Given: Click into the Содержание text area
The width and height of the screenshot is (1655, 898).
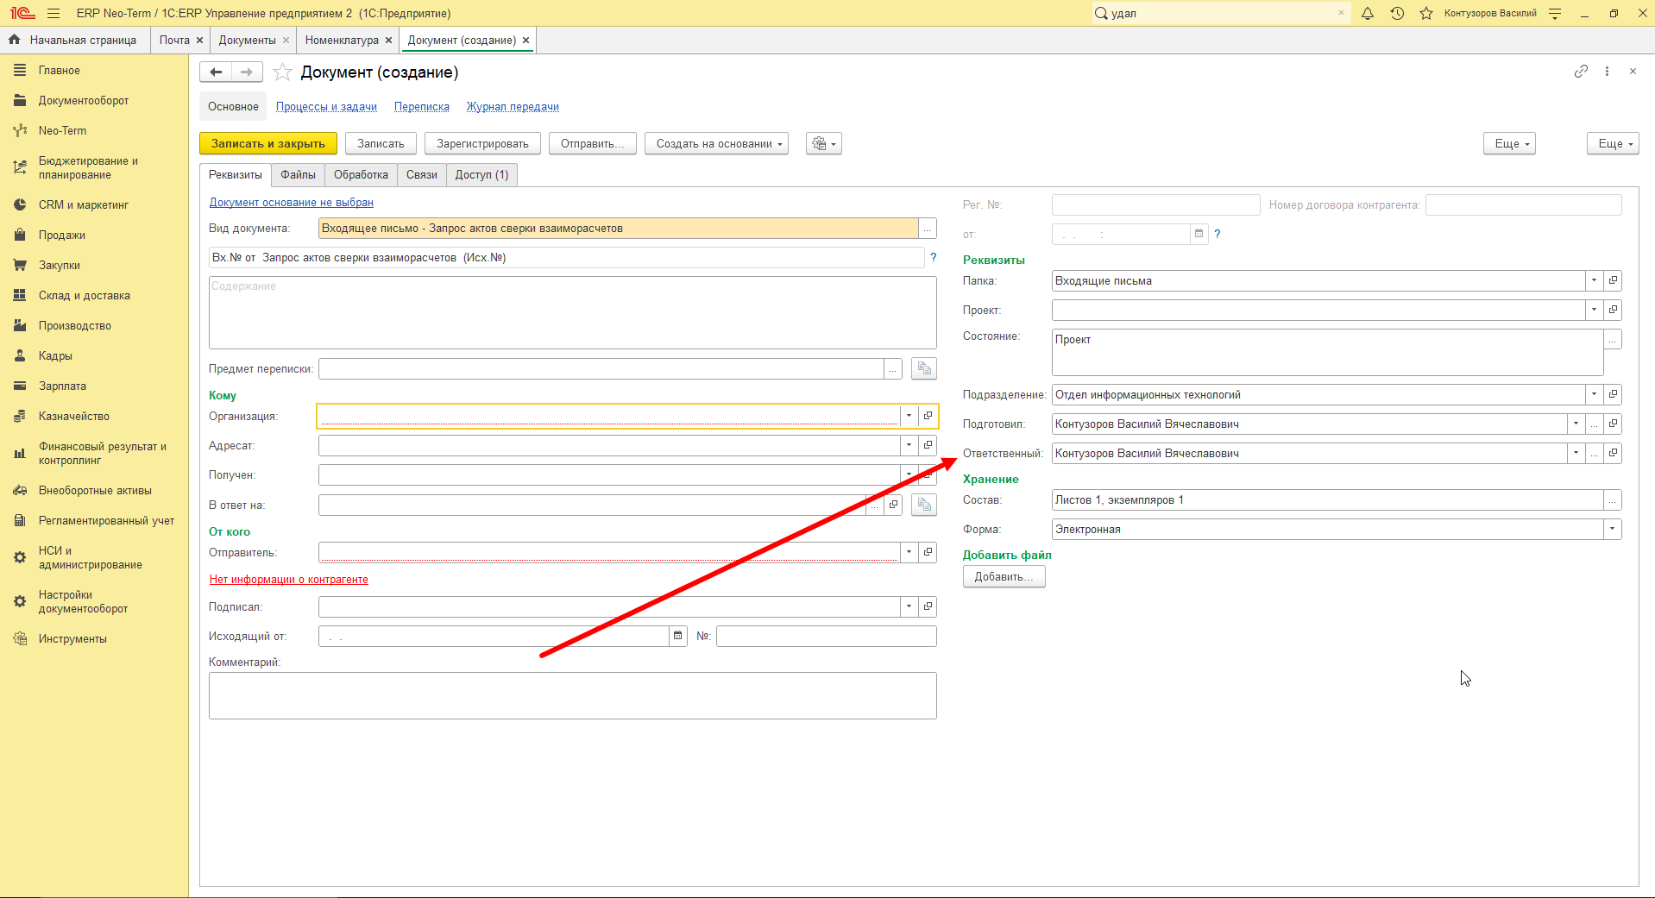Looking at the screenshot, I should [573, 312].
